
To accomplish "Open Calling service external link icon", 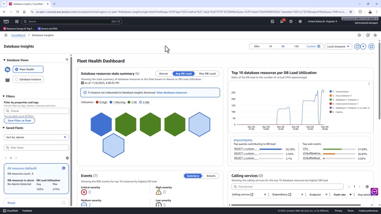I will (252, 195).
